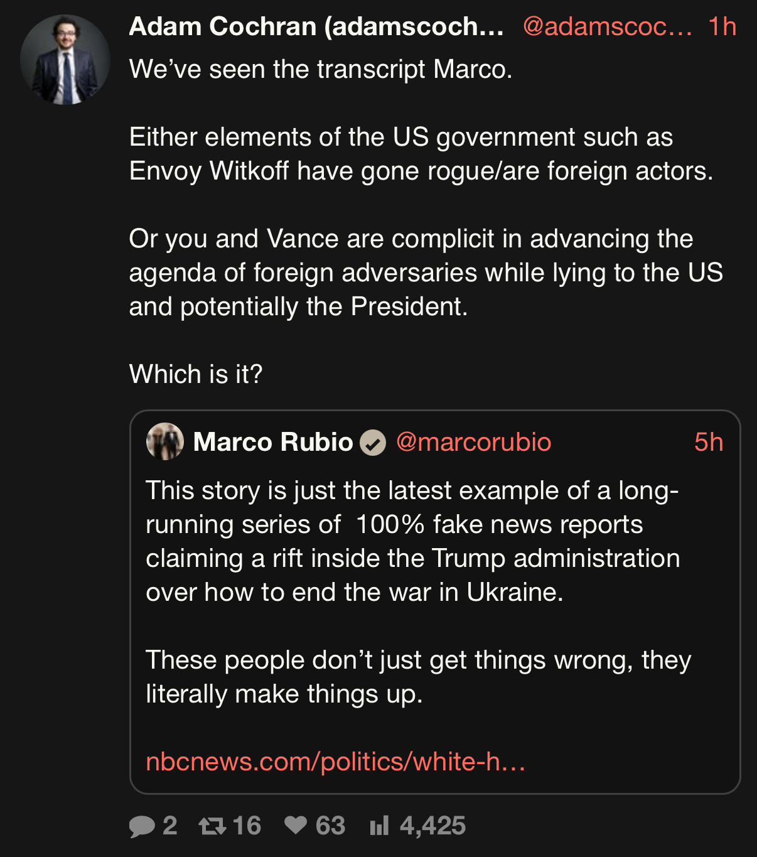Click the reply count number 2
757x857 pixels.
tap(169, 826)
